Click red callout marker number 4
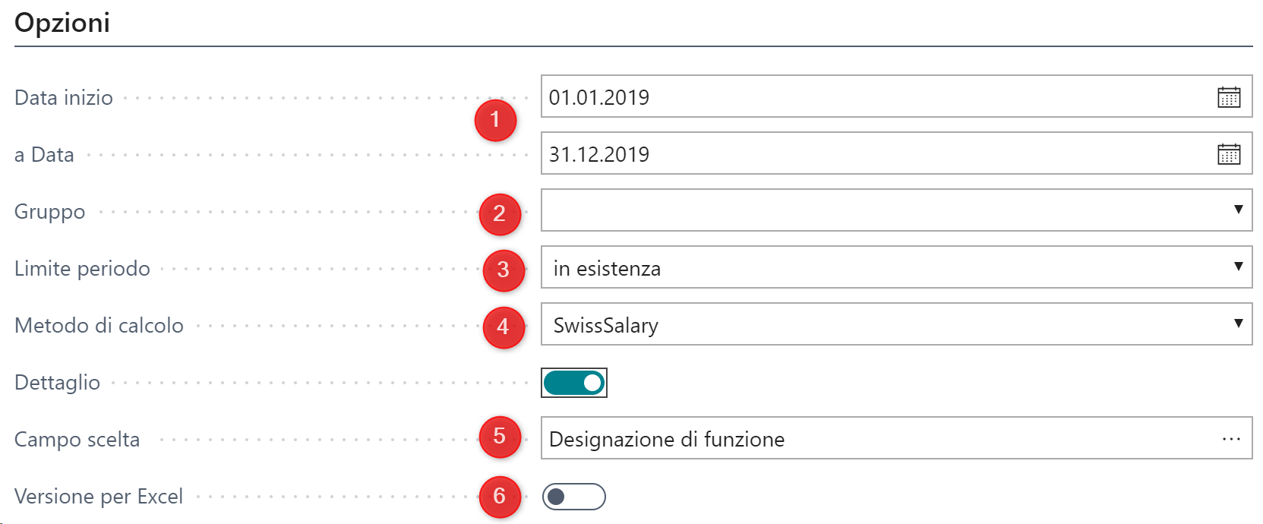Screen dimensions: 1263x524 [x=503, y=327]
